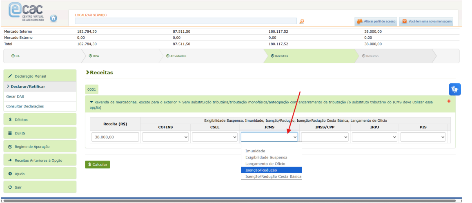Click the question mark icon beside Ajuda
This screenshot has height=203, width=472.
coord(10,174)
